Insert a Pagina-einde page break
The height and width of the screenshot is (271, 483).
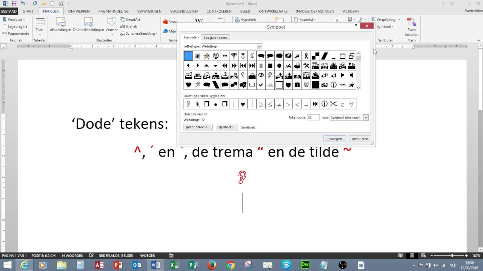click(x=16, y=33)
